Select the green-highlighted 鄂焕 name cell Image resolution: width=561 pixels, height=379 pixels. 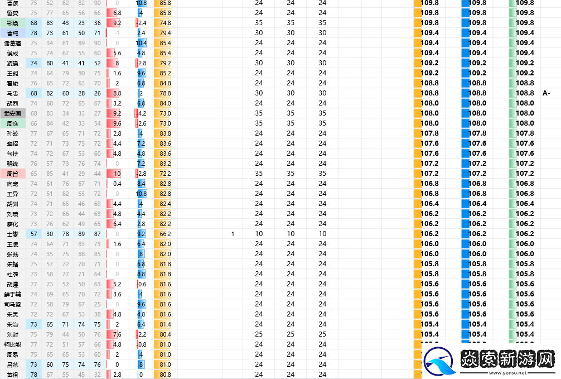[12, 23]
